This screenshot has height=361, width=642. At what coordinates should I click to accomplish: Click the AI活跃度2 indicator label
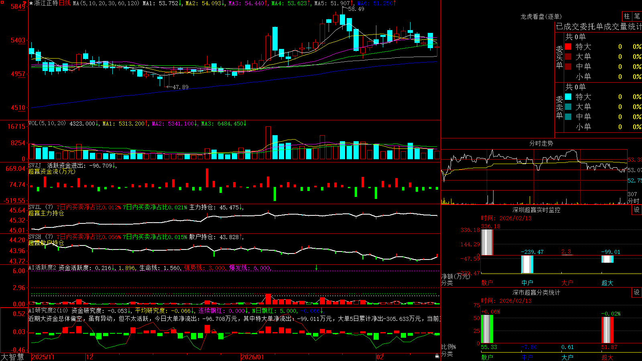43,268
